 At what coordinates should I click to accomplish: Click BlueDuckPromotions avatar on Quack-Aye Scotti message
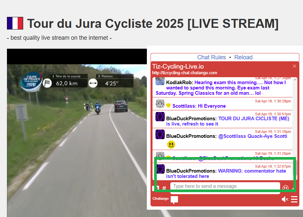[160, 135]
